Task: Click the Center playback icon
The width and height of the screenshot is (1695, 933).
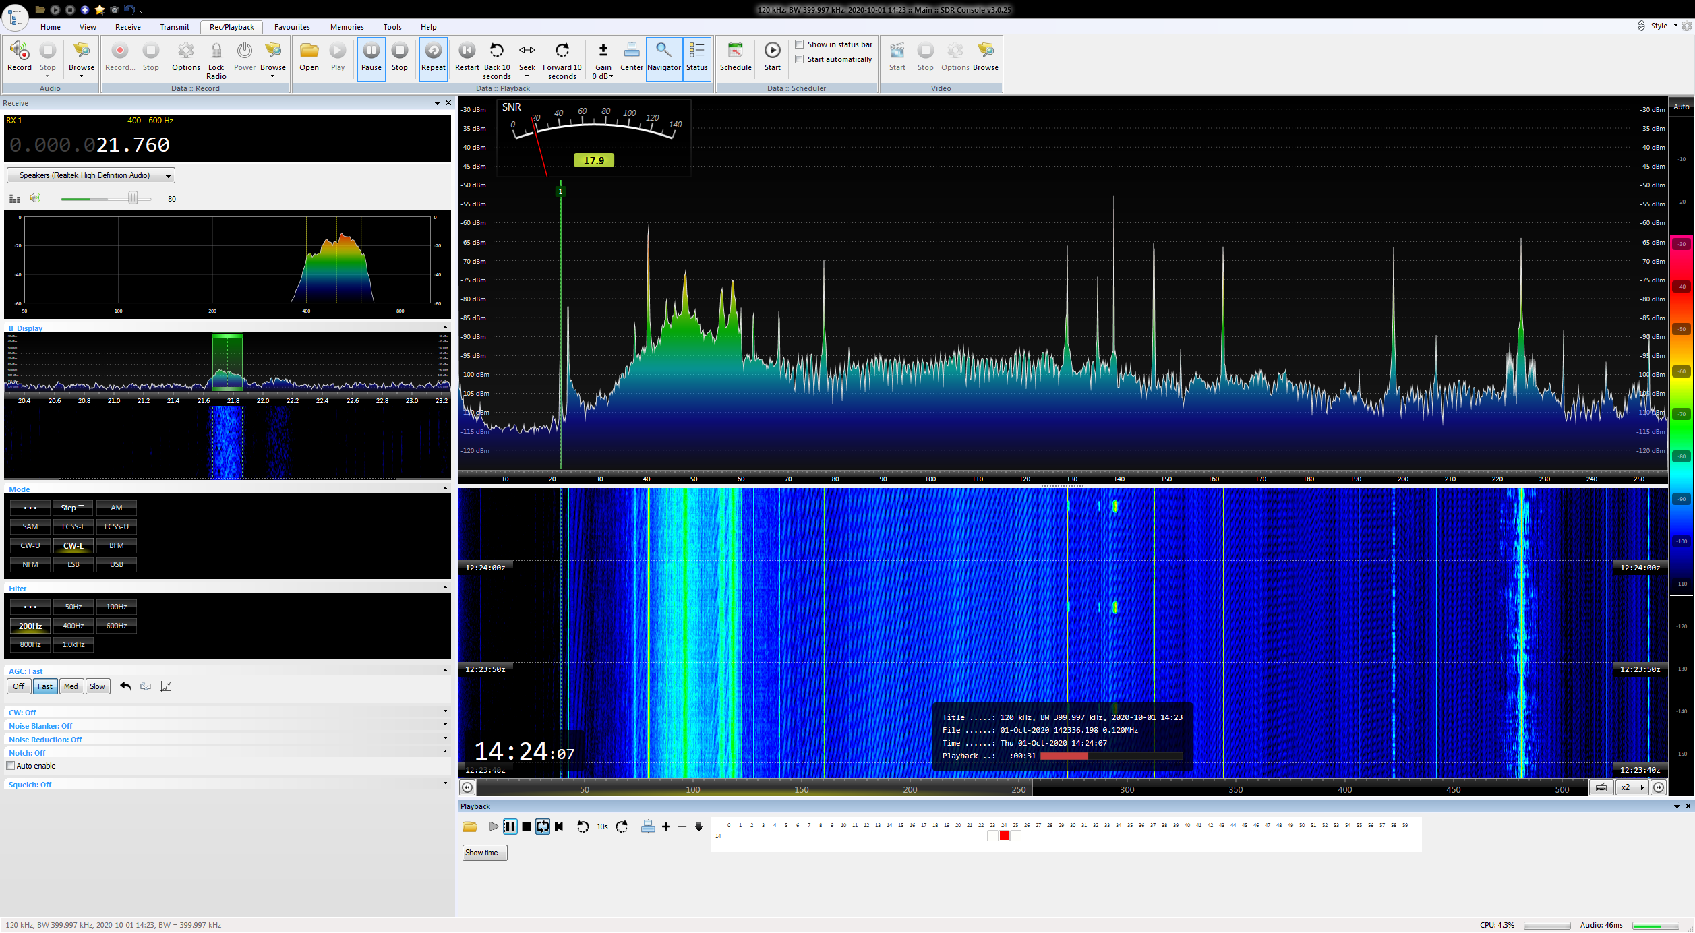Action: [x=631, y=51]
